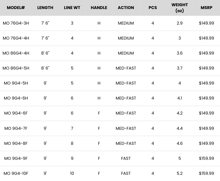220x181 pixels.
Task: Click model MO 9G4-5H
Action: pos(16,83)
